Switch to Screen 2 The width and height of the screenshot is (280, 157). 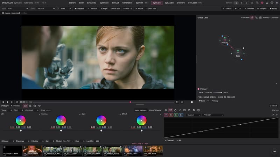tap(241, 3)
